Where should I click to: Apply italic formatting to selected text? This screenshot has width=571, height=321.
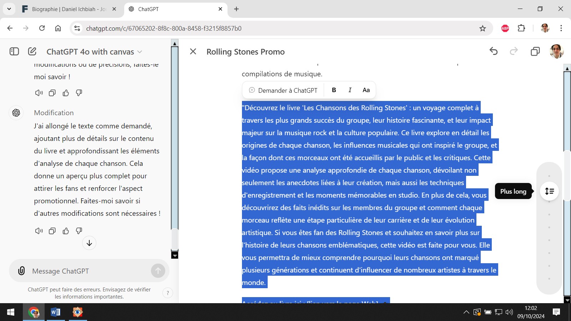click(350, 90)
